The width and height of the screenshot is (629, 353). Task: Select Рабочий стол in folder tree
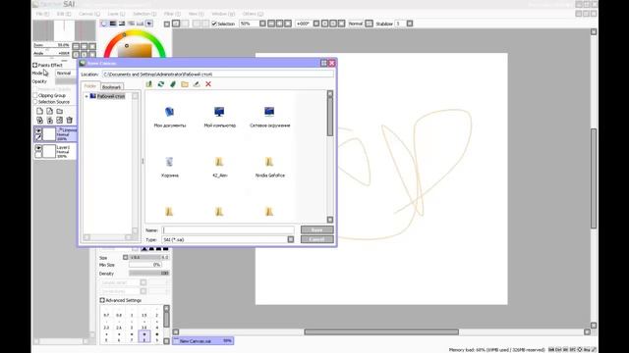(x=111, y=96)
